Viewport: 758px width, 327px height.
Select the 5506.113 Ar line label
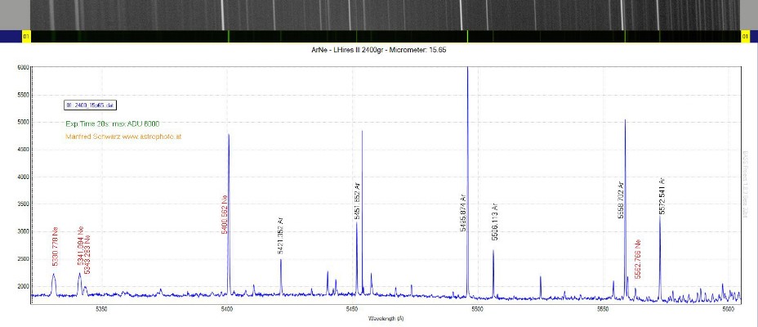point(494,222)
